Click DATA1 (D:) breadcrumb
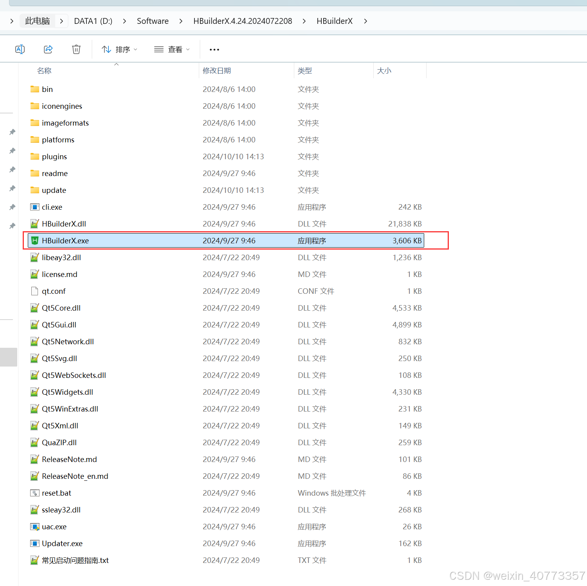 coord(93,21)
